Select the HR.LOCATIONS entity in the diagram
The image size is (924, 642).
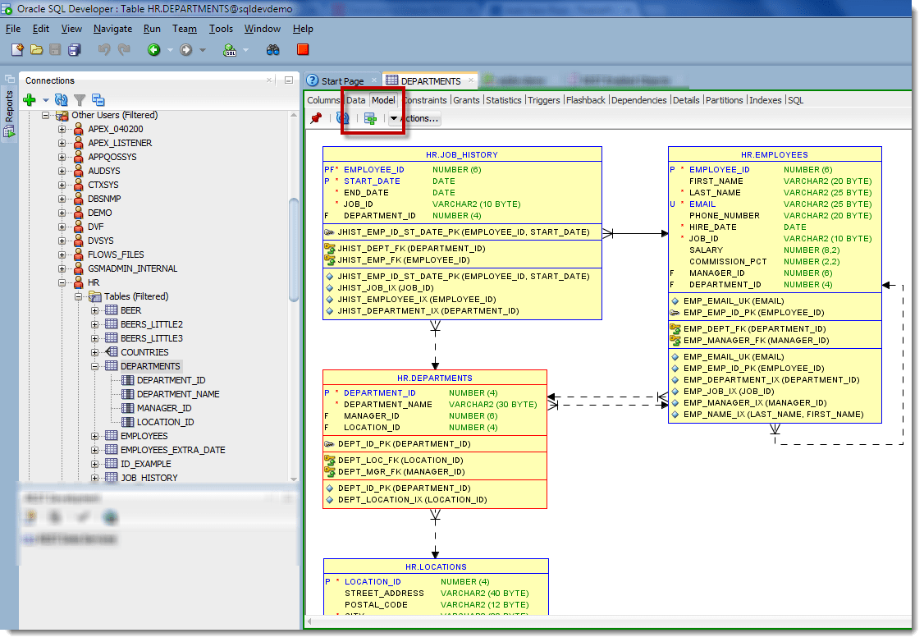click(436, 566)
